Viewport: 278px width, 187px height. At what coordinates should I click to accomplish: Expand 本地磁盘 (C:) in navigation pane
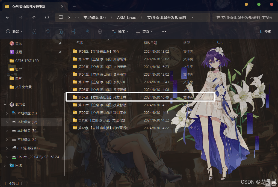[7, 113]
